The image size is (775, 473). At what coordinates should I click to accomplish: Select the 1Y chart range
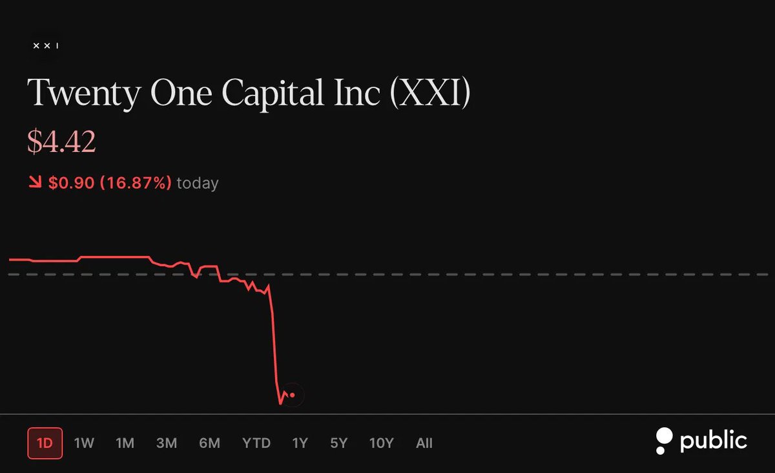coord(300,443)
